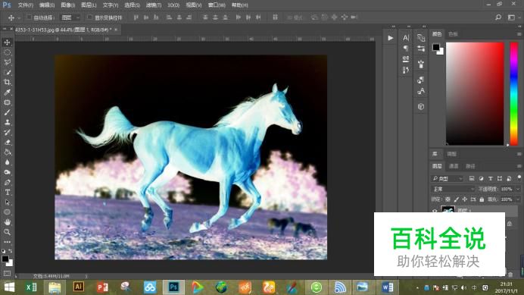Filter layers by type layer T icon

(x=490, y=178)
